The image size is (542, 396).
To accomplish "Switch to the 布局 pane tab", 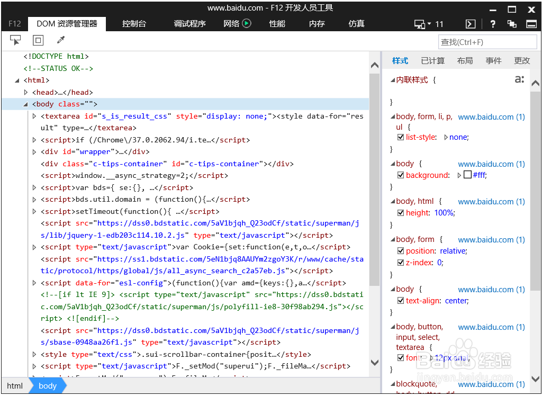I will tap(465, 61).
